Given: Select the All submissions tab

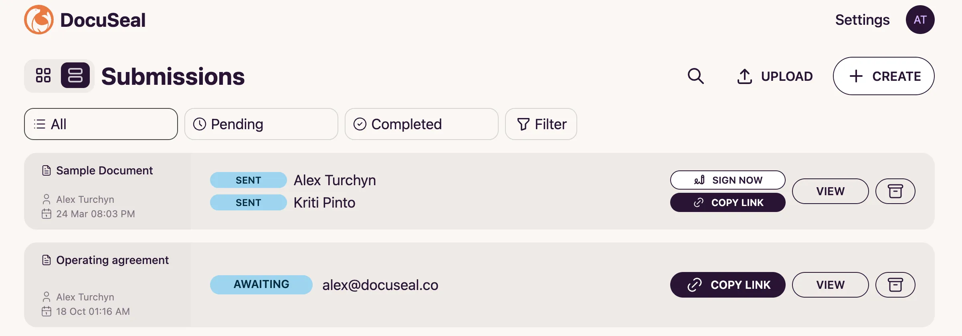Looking at the screenshot, I should (x=101, y=124).
